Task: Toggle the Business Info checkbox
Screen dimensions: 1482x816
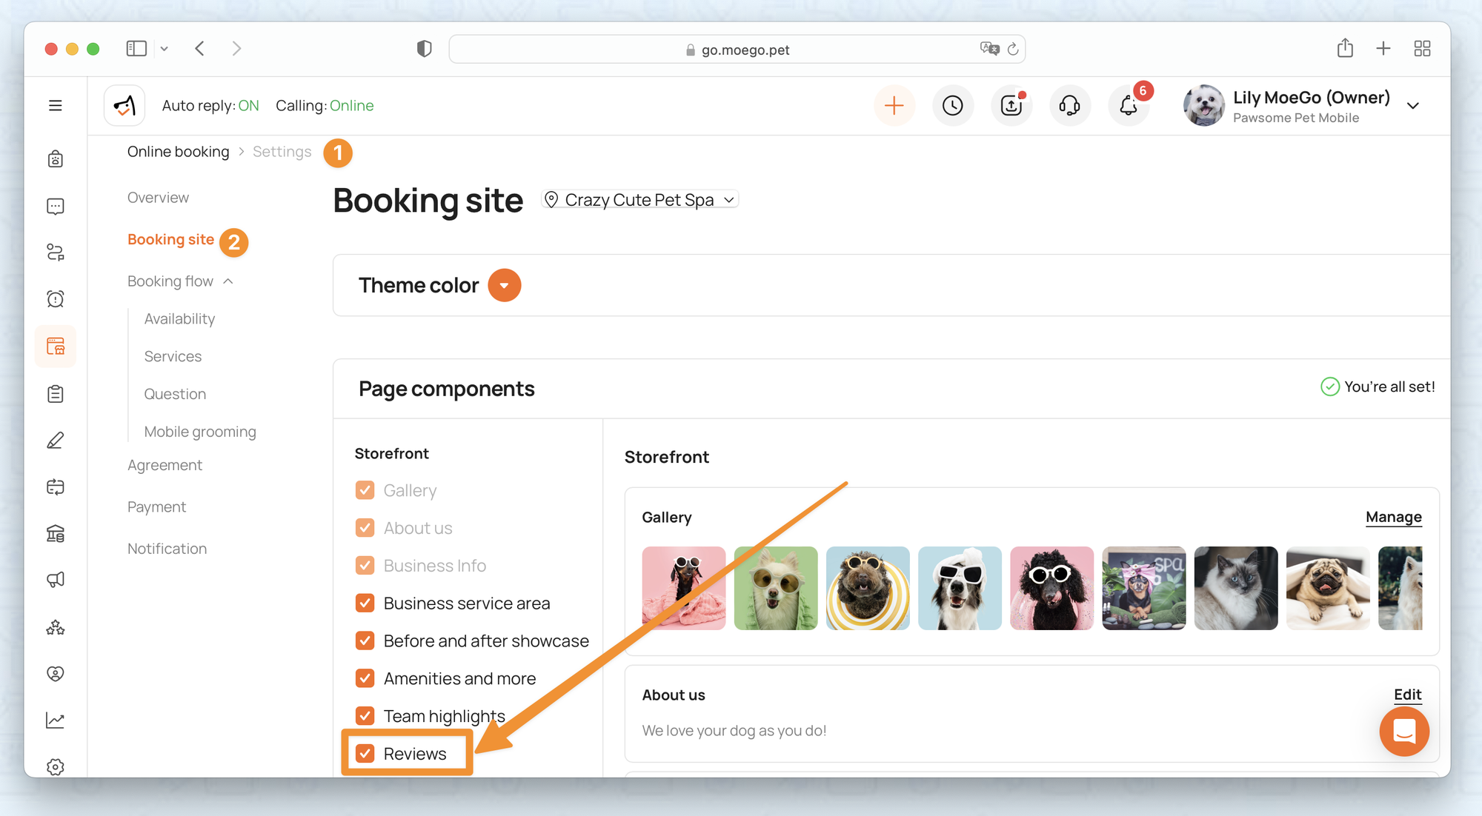Action: pyautogui.click(x=365, y=566)
